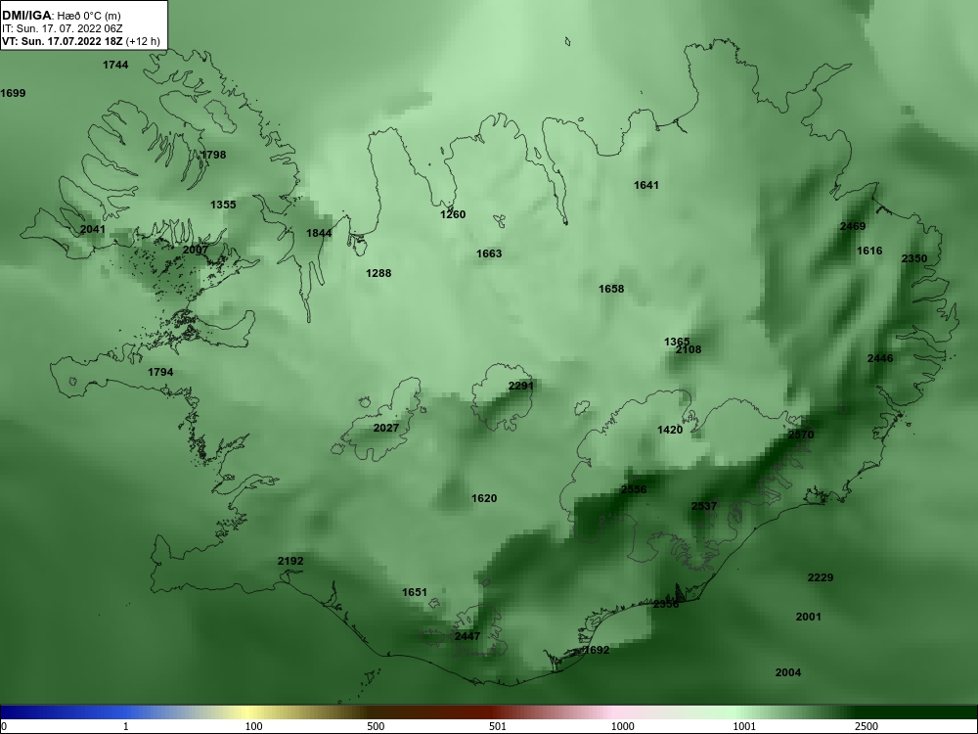Pick the 2041 value on the map

pos(93,230)
